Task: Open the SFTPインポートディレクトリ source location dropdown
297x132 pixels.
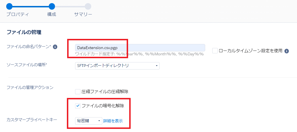Action: point(117,66)
